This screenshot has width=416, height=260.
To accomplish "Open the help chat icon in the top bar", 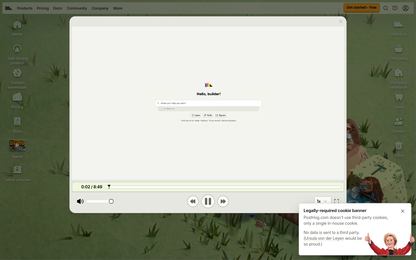I will pos(395,8).
